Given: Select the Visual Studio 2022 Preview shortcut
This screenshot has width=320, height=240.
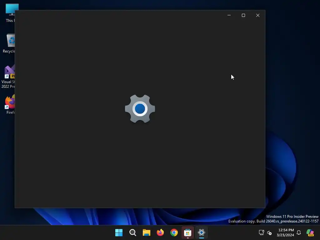Looking at the screenshot, I should (x=8, y=77).
